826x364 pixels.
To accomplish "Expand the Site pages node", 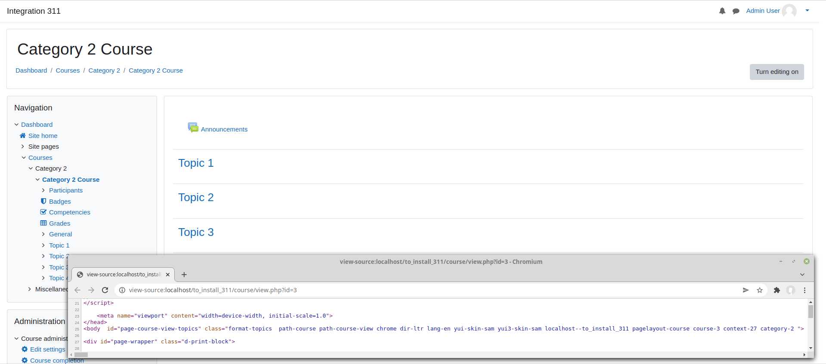I will click(x=23, y=147).
